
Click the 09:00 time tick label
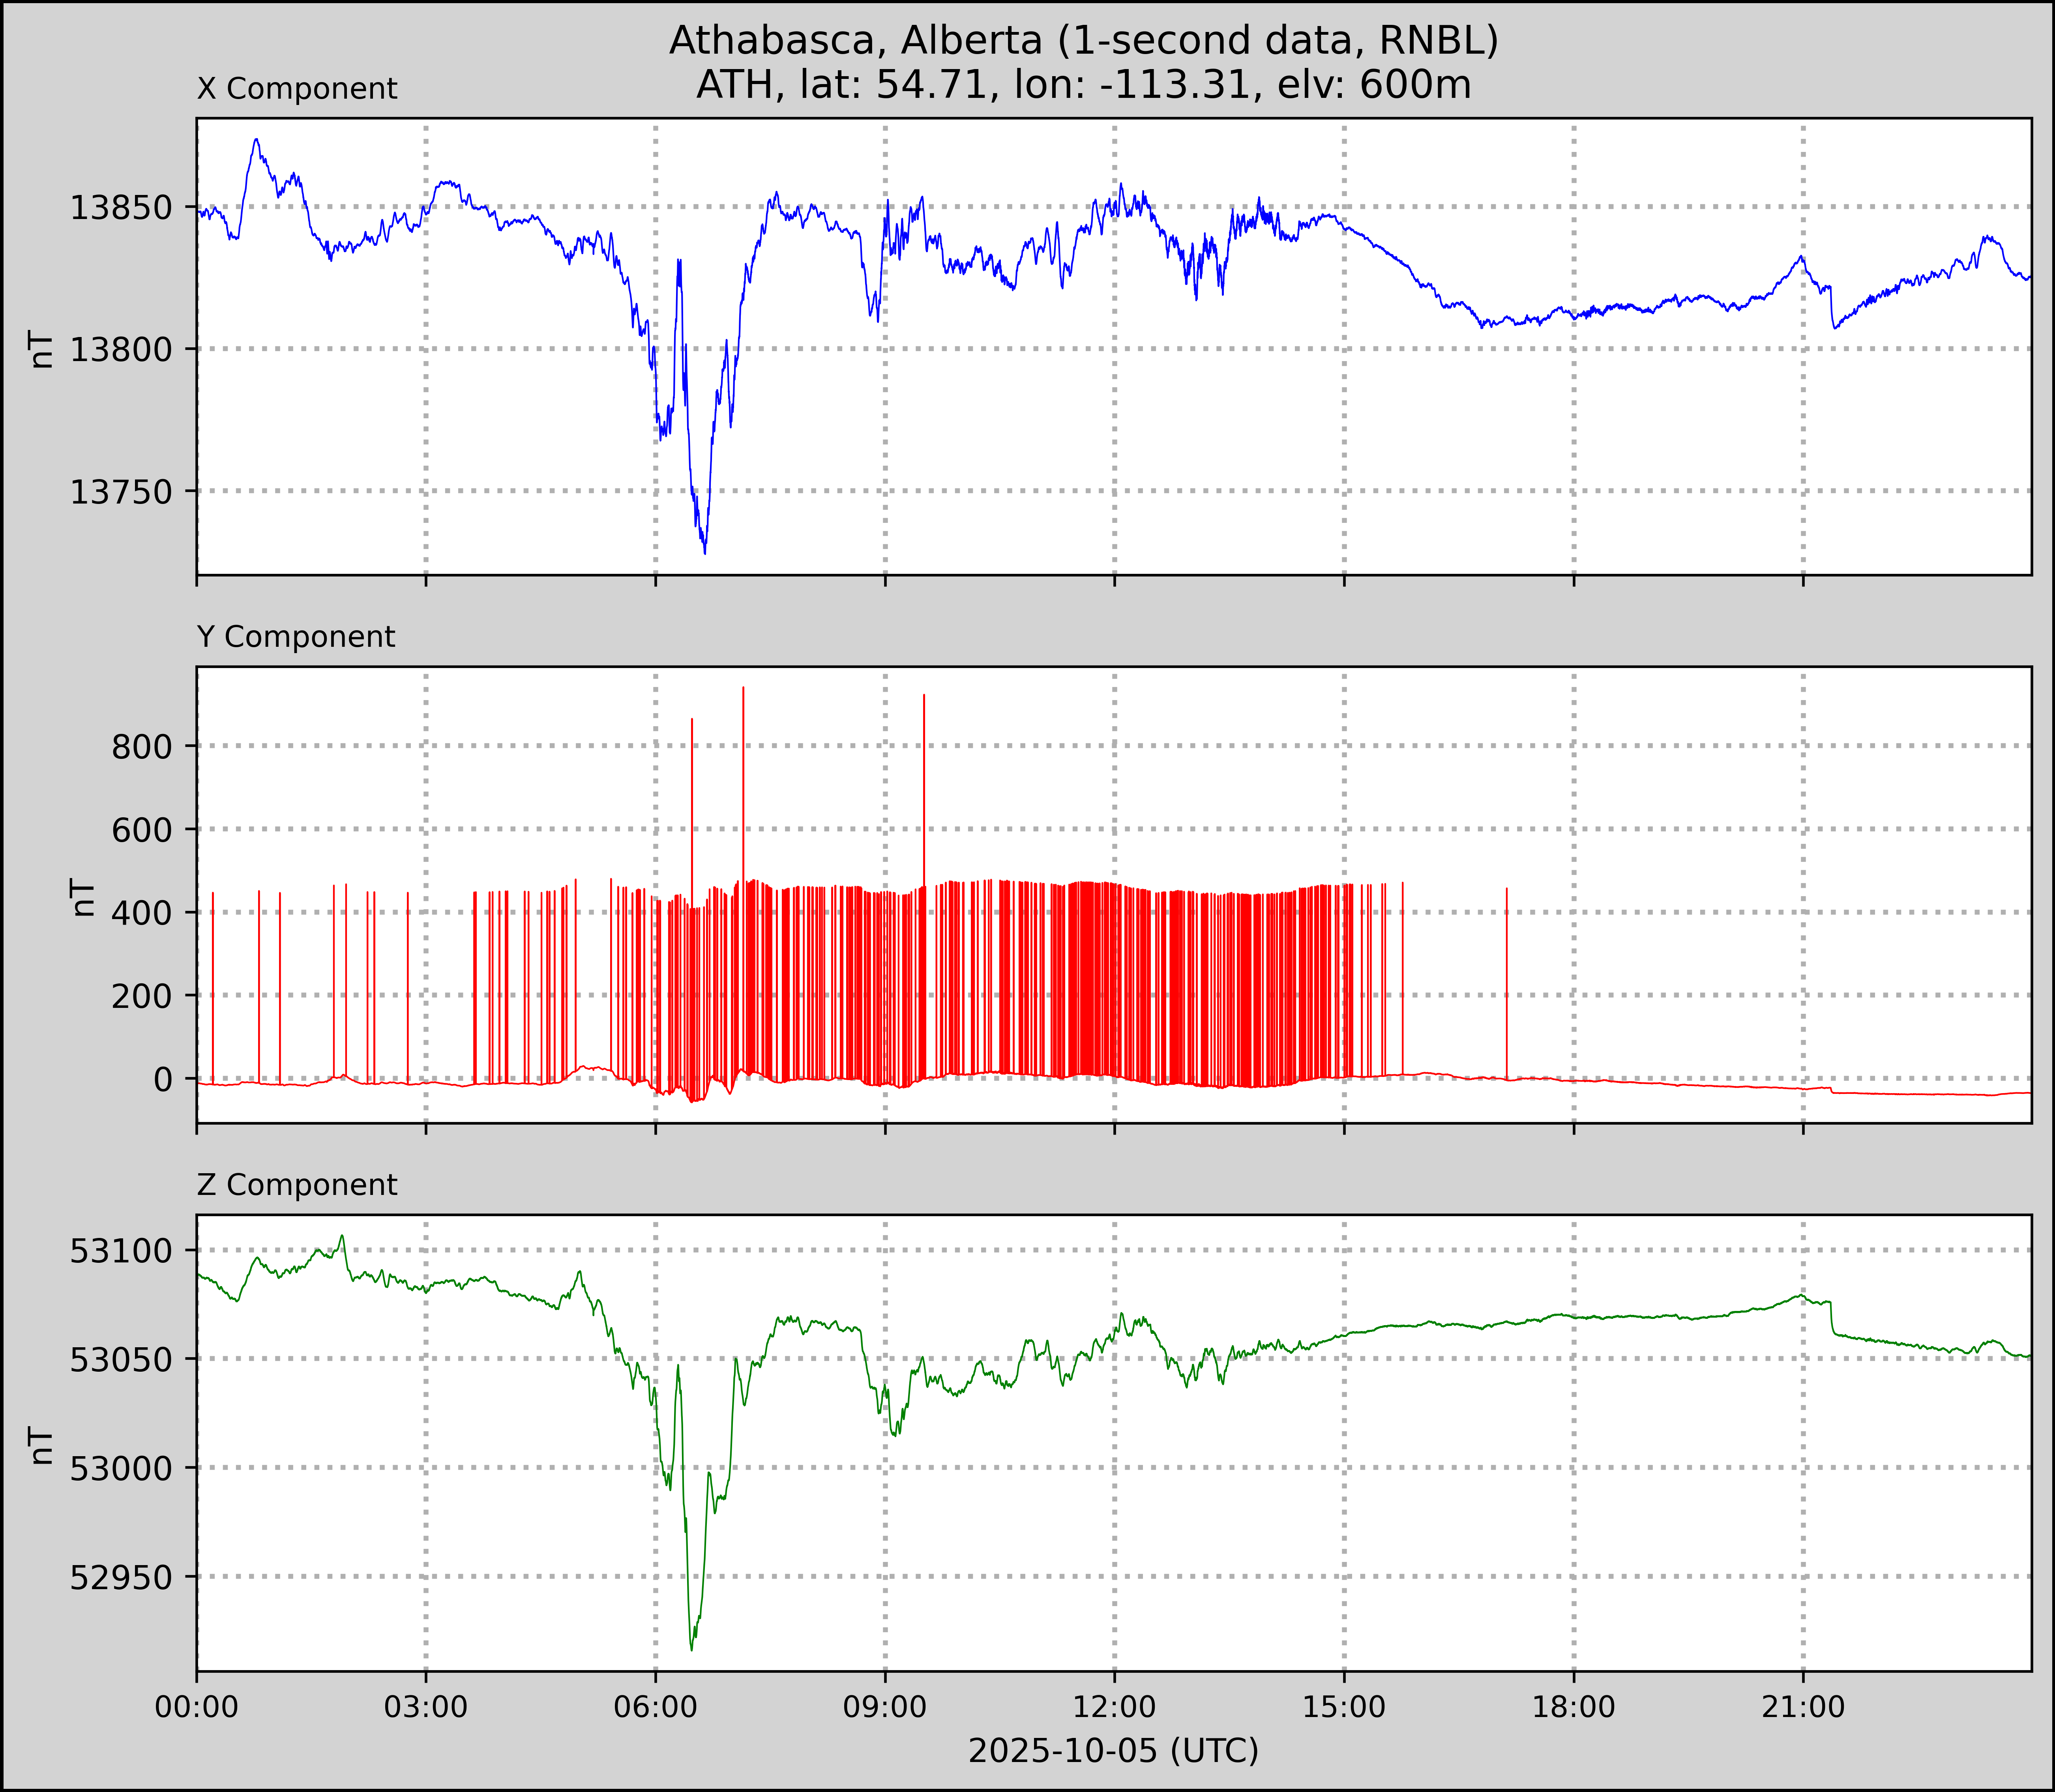(885, 1707)
